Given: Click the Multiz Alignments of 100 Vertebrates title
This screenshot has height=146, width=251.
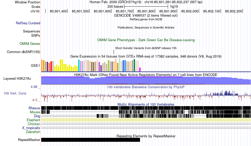Looking at the screenshot, I should pyautogui.click(x=146, y=105).
